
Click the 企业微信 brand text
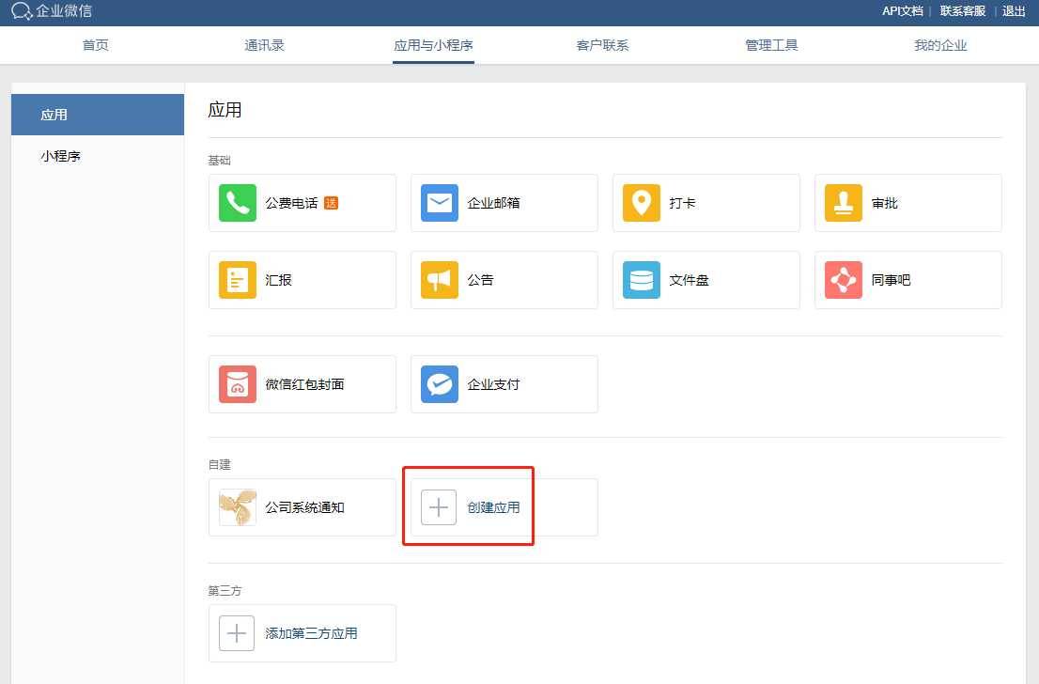click(64, 11)
